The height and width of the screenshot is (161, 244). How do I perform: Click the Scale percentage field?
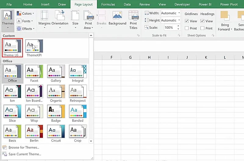pyautogui.click(x=169, y=27)
